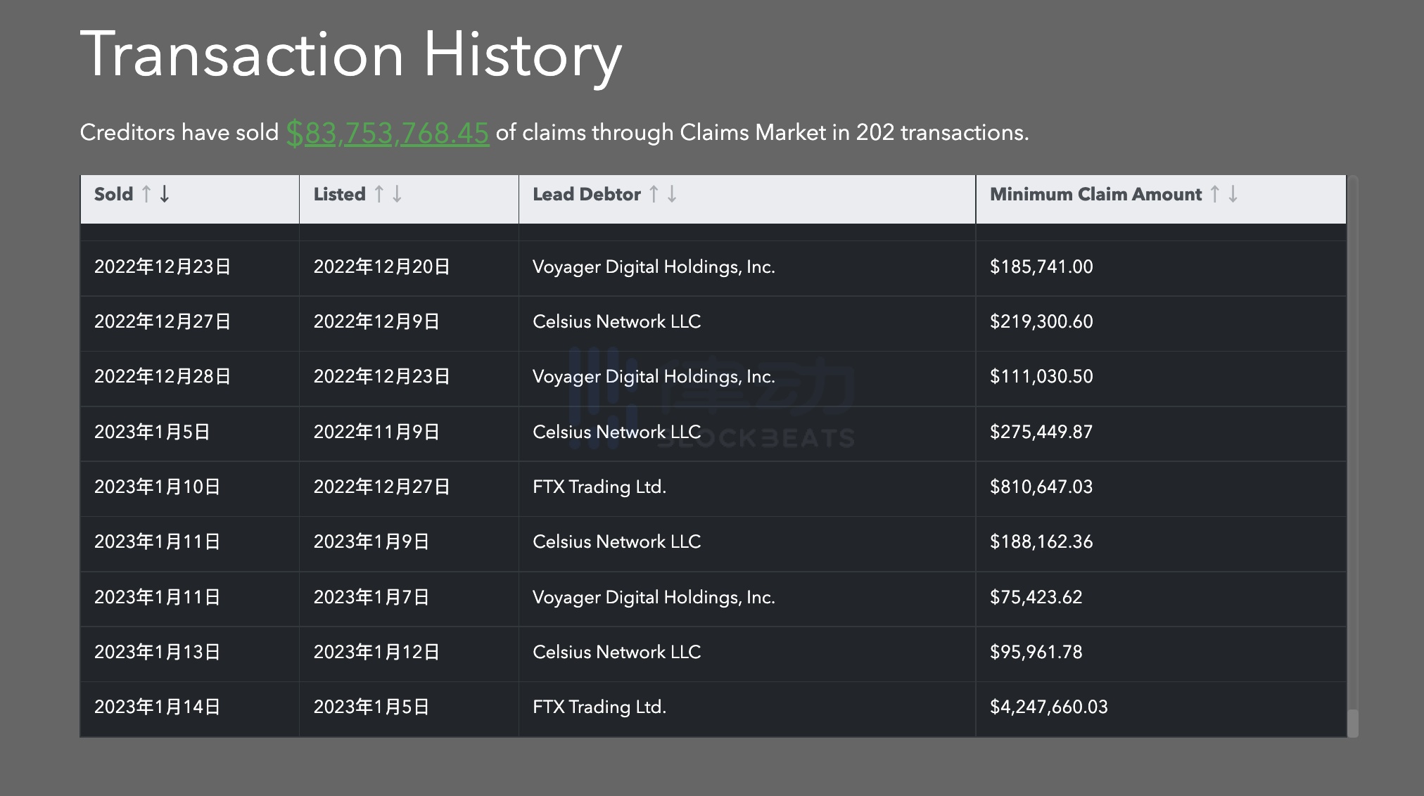Click Voyager Digital Holdings in $185,741.00 row
1424x796 pixels.
click(654, 267)
